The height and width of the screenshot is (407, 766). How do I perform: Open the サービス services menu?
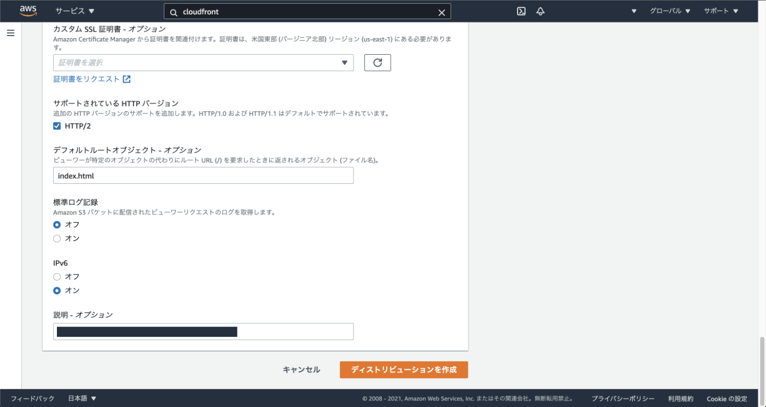pyautogui.click(x=75, y=11)
